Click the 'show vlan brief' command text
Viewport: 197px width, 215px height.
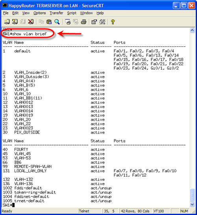30,34
